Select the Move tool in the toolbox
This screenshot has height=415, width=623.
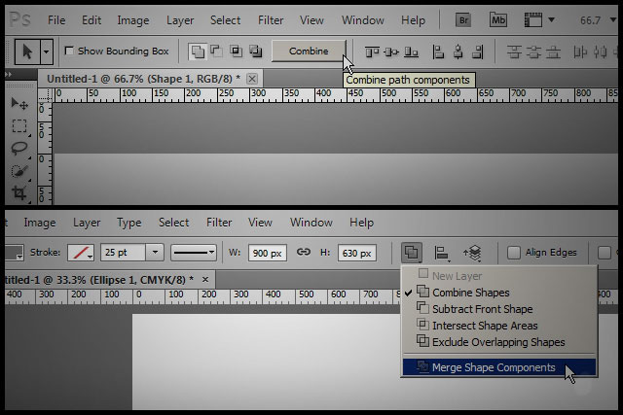[x=18, y=104]
